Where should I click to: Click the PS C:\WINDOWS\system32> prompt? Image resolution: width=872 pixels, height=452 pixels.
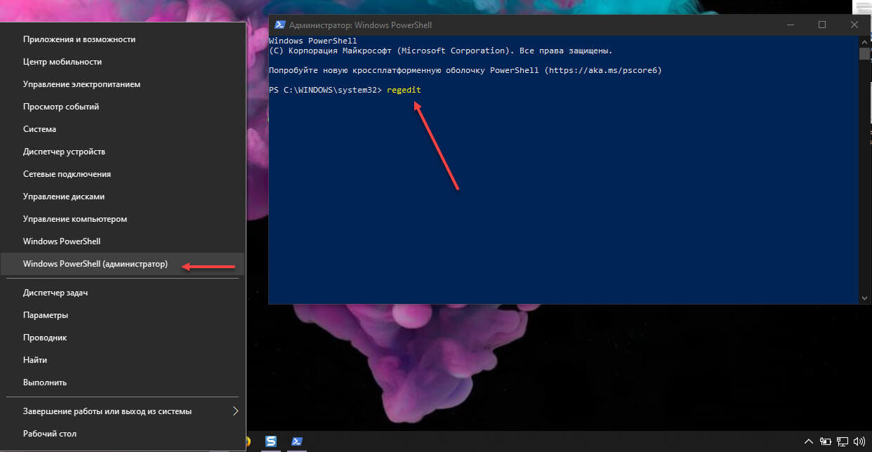pyautogui.click(x=325, y=91)
